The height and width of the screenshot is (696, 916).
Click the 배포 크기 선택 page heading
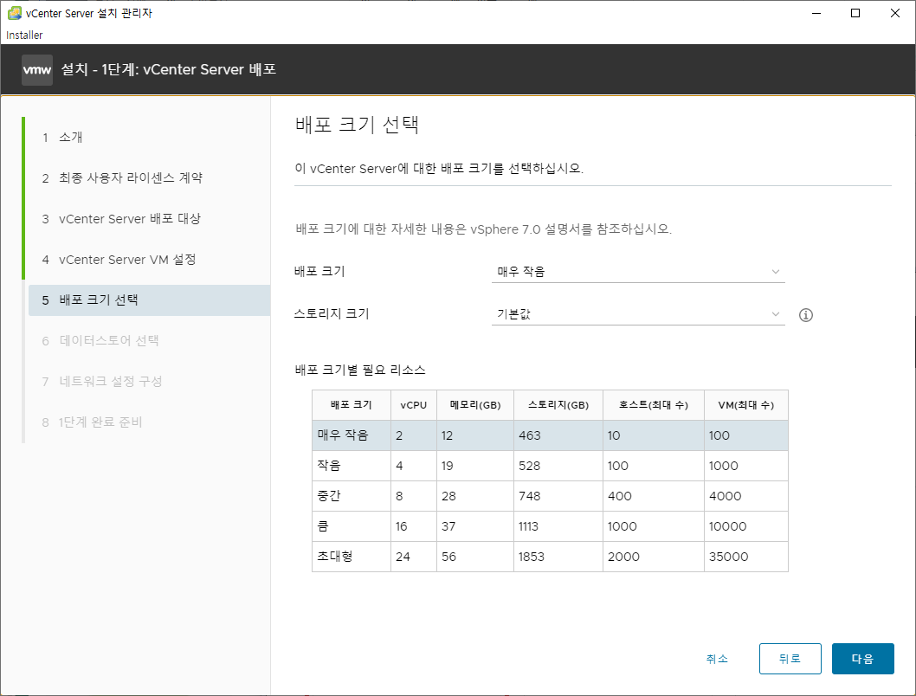[357, 125]
